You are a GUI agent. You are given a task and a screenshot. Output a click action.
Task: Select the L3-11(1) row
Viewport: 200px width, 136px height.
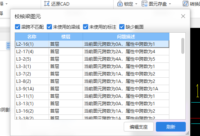tap(92, 96)
